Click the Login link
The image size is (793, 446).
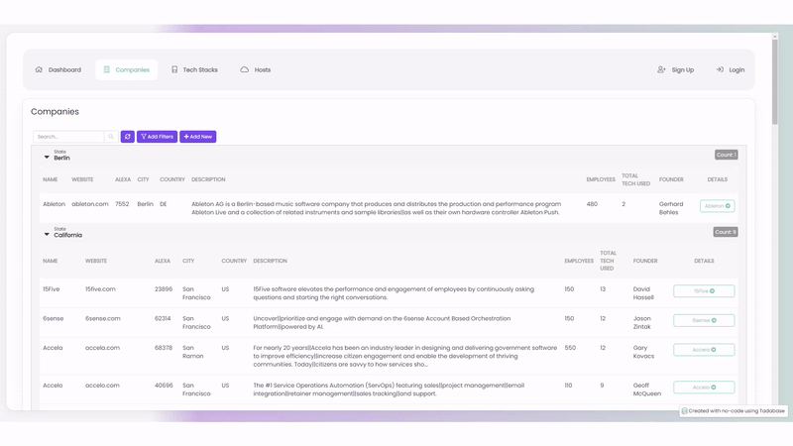click(x=731, y=69)
